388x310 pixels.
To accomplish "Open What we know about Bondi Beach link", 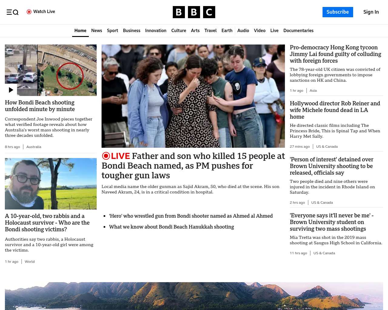I will click(171, 227).
